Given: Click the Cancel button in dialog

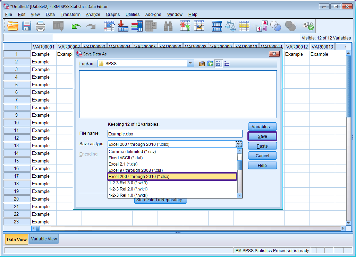Looking at the screenshot, I should pos(262,156).
